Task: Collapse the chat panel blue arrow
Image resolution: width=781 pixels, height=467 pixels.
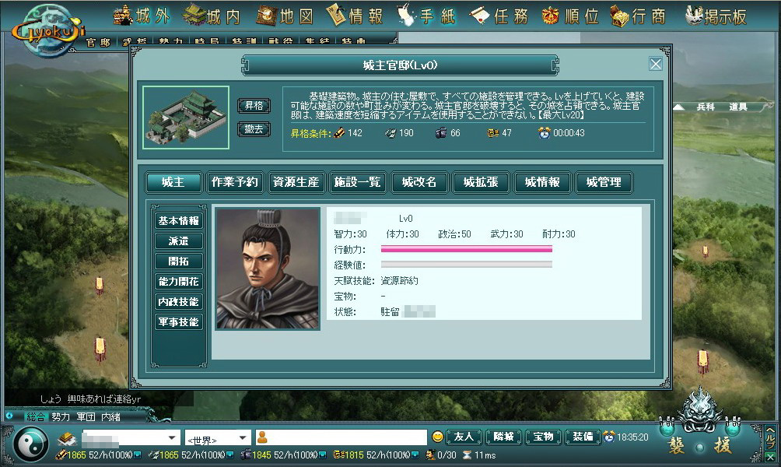Action: tap(9, 416)
